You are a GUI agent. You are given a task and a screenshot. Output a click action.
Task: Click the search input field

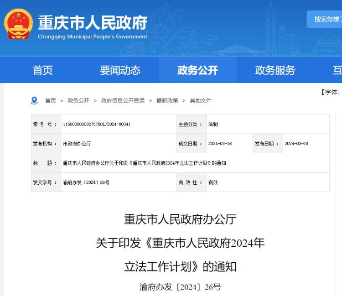point(324,19)
